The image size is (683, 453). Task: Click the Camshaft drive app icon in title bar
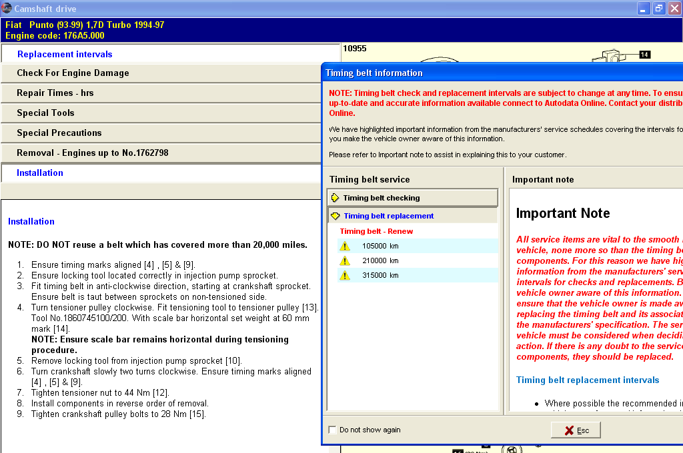[x=7, y=8]
